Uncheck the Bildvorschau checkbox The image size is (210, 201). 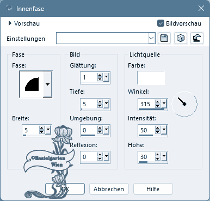160,23
